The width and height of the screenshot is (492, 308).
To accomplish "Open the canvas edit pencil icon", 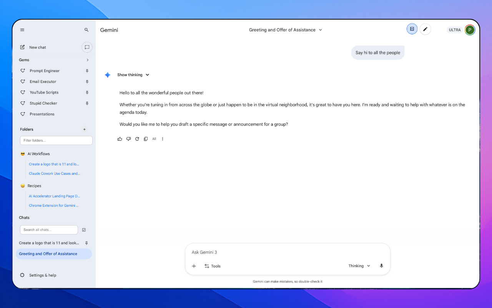I will pos(425,29).
